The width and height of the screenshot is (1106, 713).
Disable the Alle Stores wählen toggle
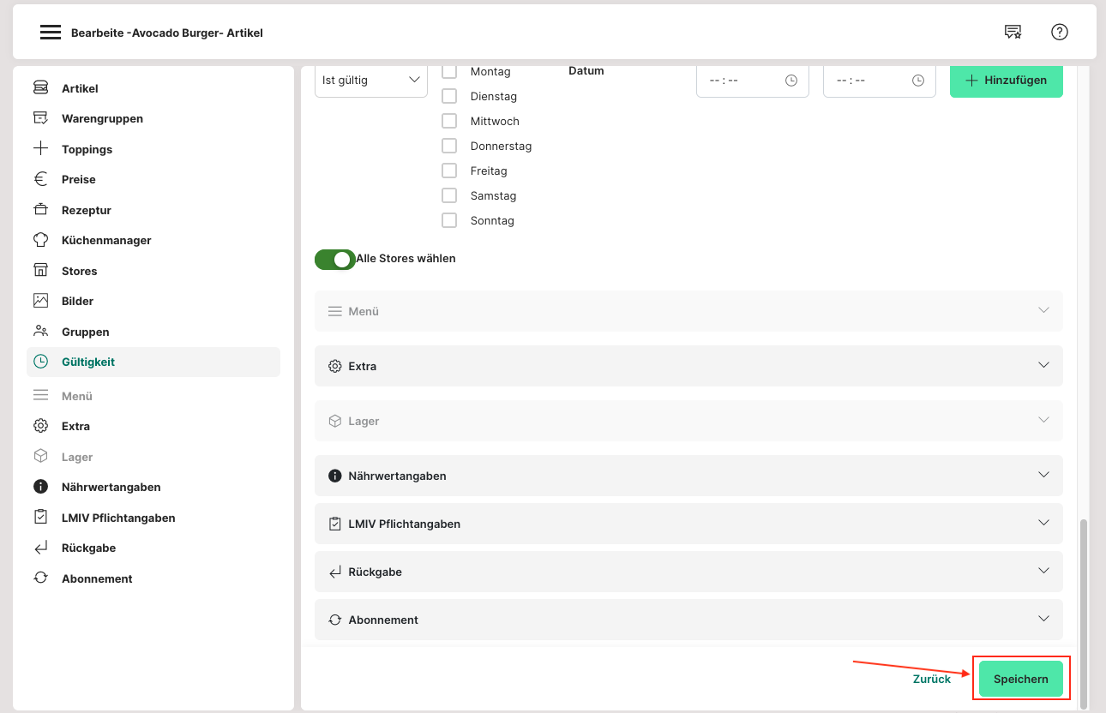[x=335, y=259]
